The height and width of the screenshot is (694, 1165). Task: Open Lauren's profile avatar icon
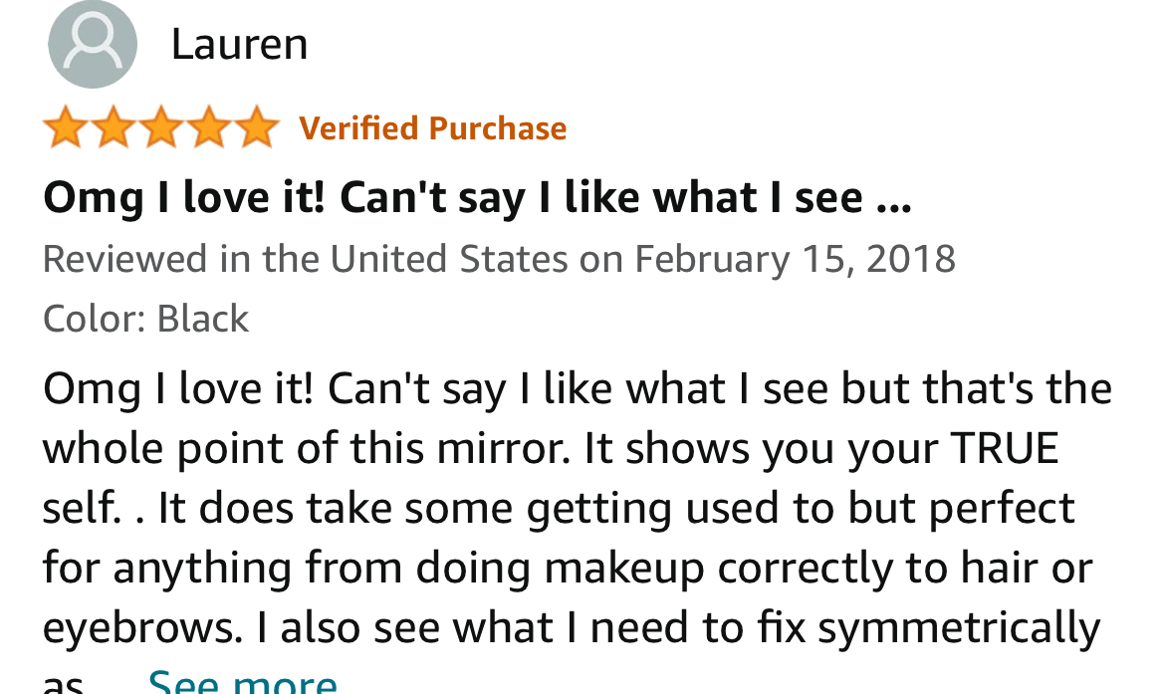pyautogui.click(x=93, y=44)
